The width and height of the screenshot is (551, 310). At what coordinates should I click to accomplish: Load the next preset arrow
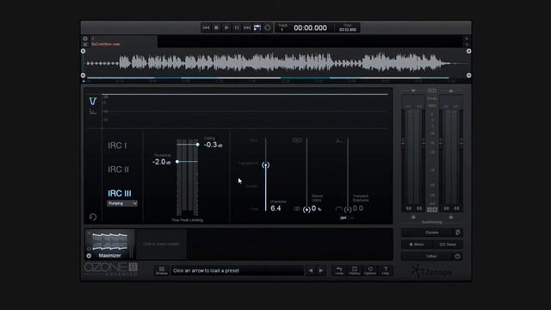pyautogui.click(x=321, y=270)
